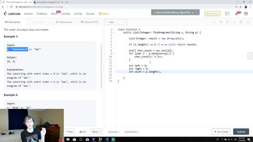Open the LeetCode home logo

tap(12, 14)
